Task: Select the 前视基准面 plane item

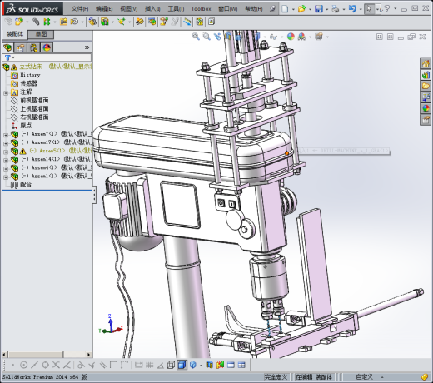Action: (x=34, y=100)
